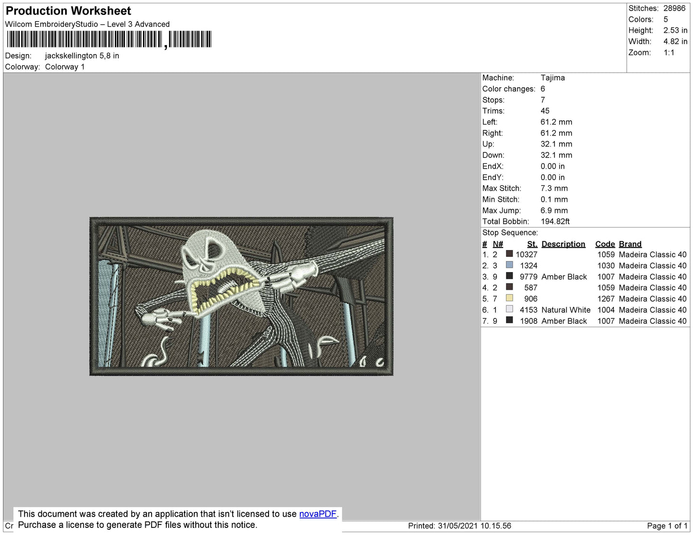Select the black swatch in stop row 7
The image size is (693, 535).
[509, 320]
